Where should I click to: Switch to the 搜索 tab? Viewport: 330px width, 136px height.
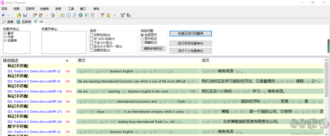[x=8, y=22]
